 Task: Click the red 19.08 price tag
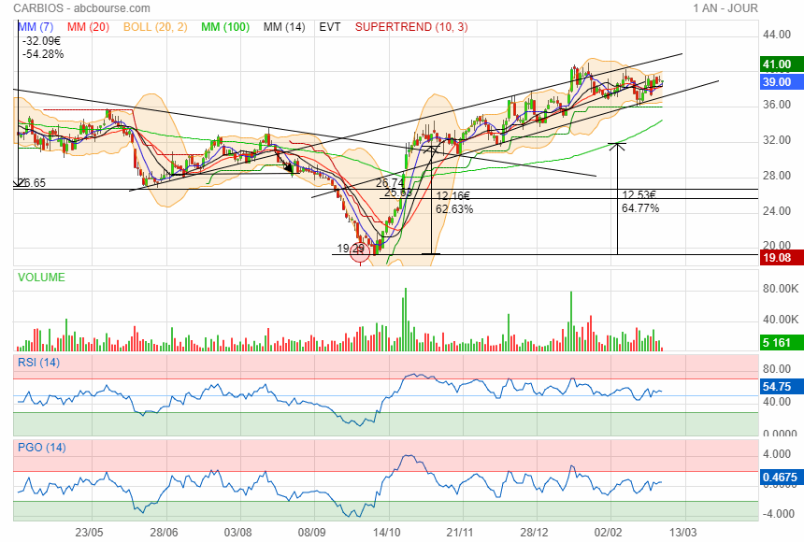[x=781, y=257]
